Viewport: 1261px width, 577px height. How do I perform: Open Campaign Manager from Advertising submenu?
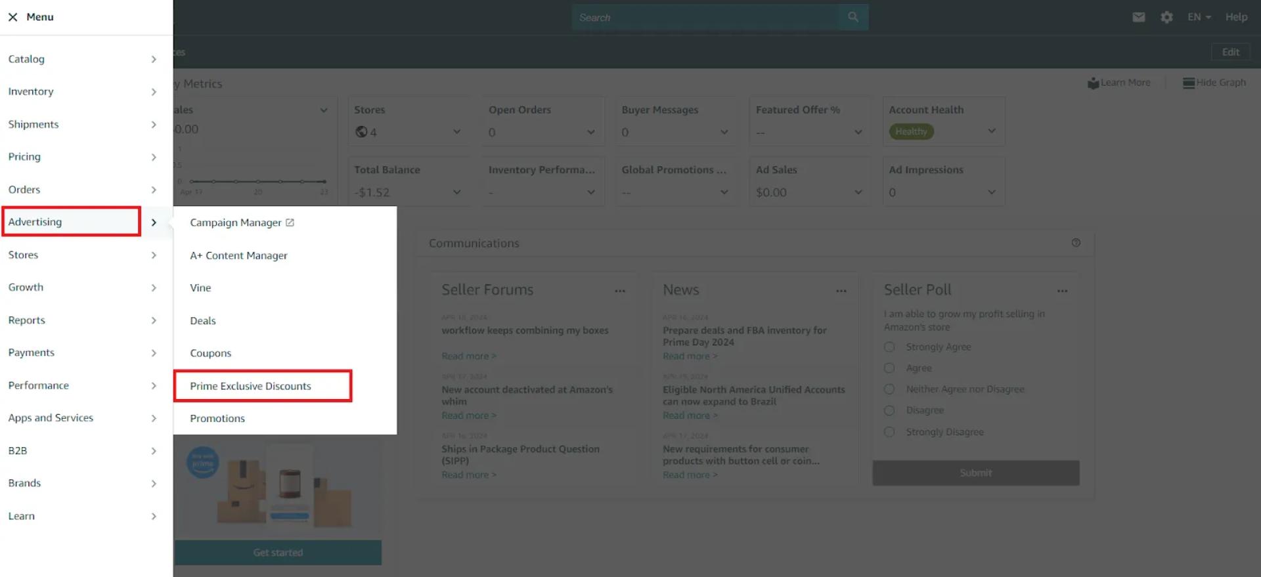pos(235,223)
